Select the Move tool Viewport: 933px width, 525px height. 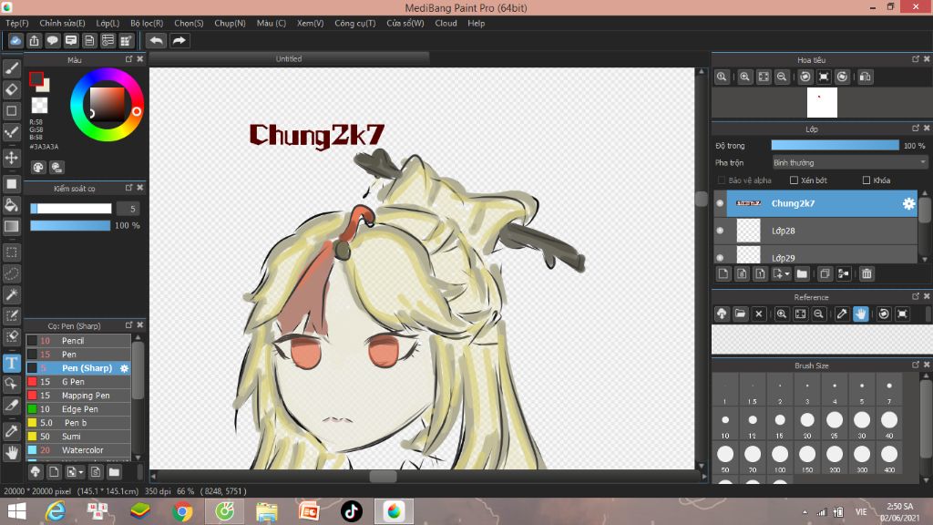(11, 158)
